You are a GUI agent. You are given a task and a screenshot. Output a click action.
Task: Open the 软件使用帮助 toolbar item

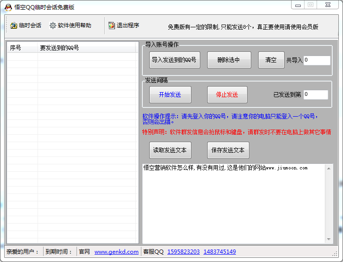coord(74,25)
